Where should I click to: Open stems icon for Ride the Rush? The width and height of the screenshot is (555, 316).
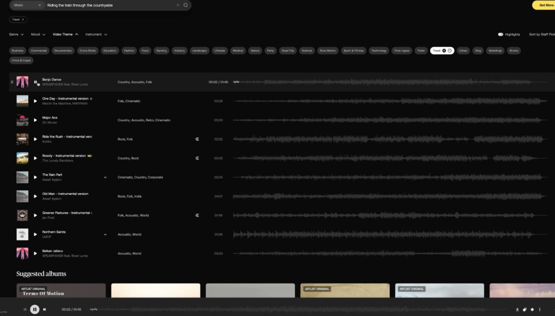click(197, 139)
